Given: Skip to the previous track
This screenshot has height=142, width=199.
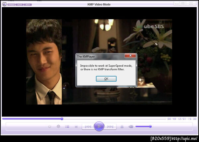Looking at the screenshot, I should [88, 126].
